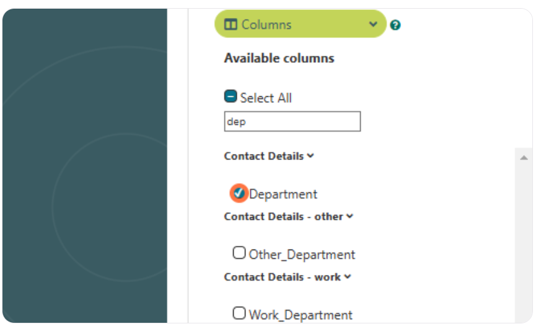
Task: Uncheck the Department checkbox
Action: [x=239, y=193]
